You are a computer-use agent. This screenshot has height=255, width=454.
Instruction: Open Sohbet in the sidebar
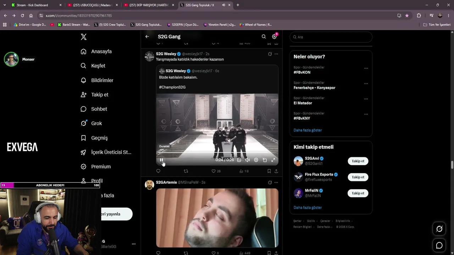pyautogui.click(x=94, y=109)
